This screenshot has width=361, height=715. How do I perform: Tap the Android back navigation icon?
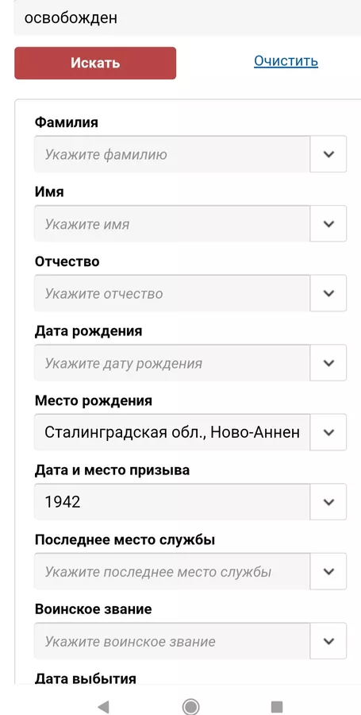click(103, 707)
